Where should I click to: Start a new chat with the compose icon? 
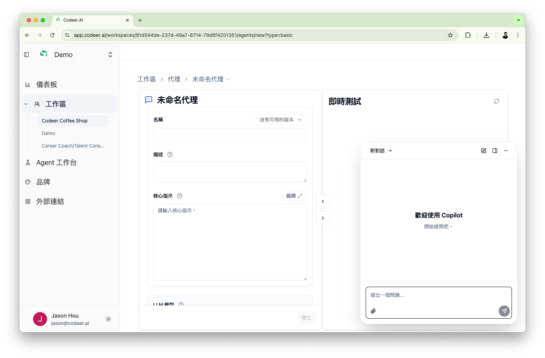(x=483, y=150)
